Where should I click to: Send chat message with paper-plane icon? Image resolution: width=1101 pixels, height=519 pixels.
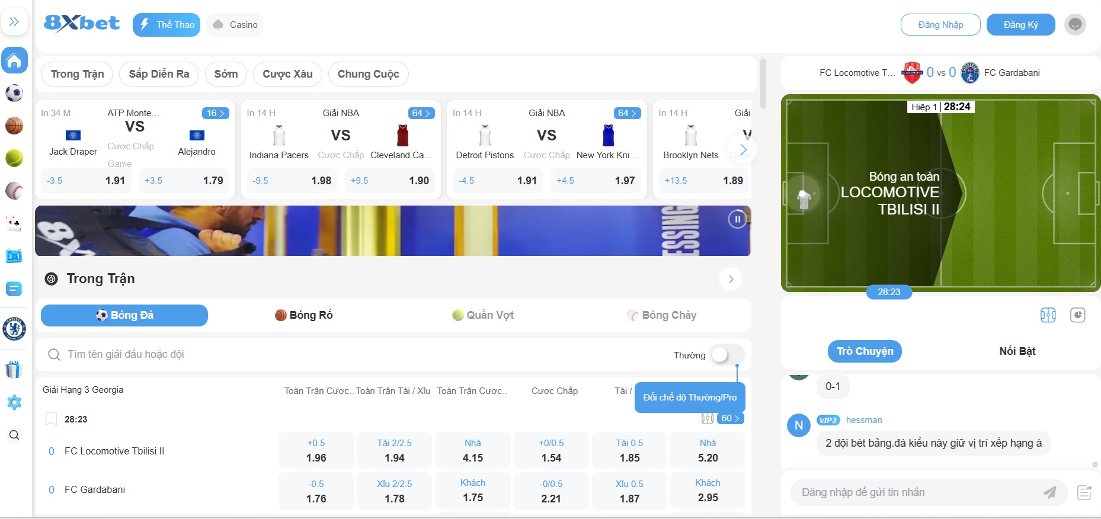click(x=1049, y=492)
